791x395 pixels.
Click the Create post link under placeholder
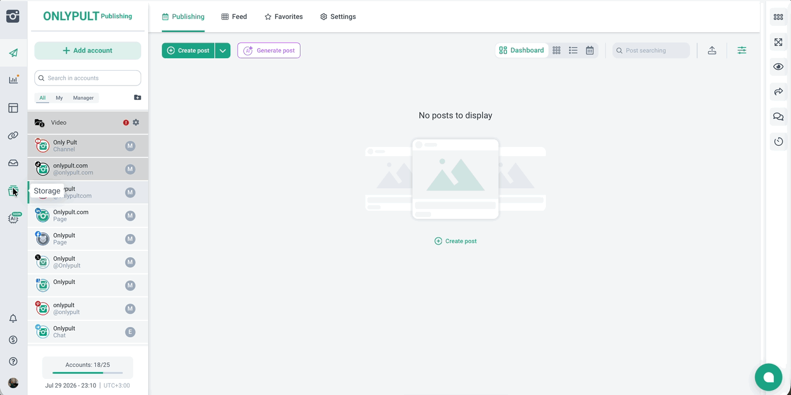point(456,241)
